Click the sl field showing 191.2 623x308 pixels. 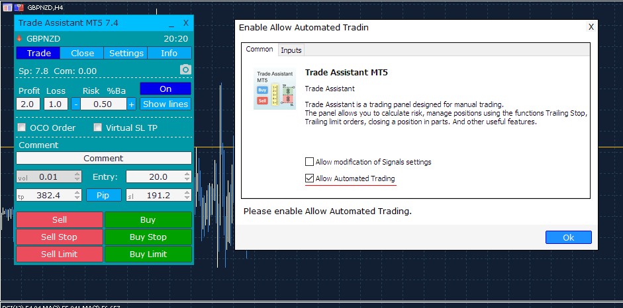click(158, 195)
